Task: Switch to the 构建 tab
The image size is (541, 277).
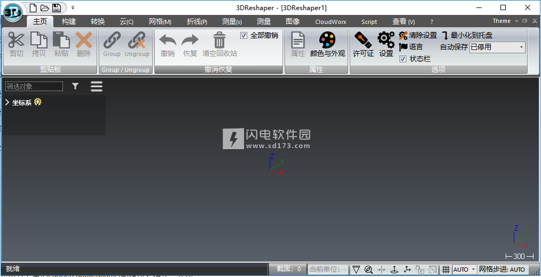Action: pos(69,21)
